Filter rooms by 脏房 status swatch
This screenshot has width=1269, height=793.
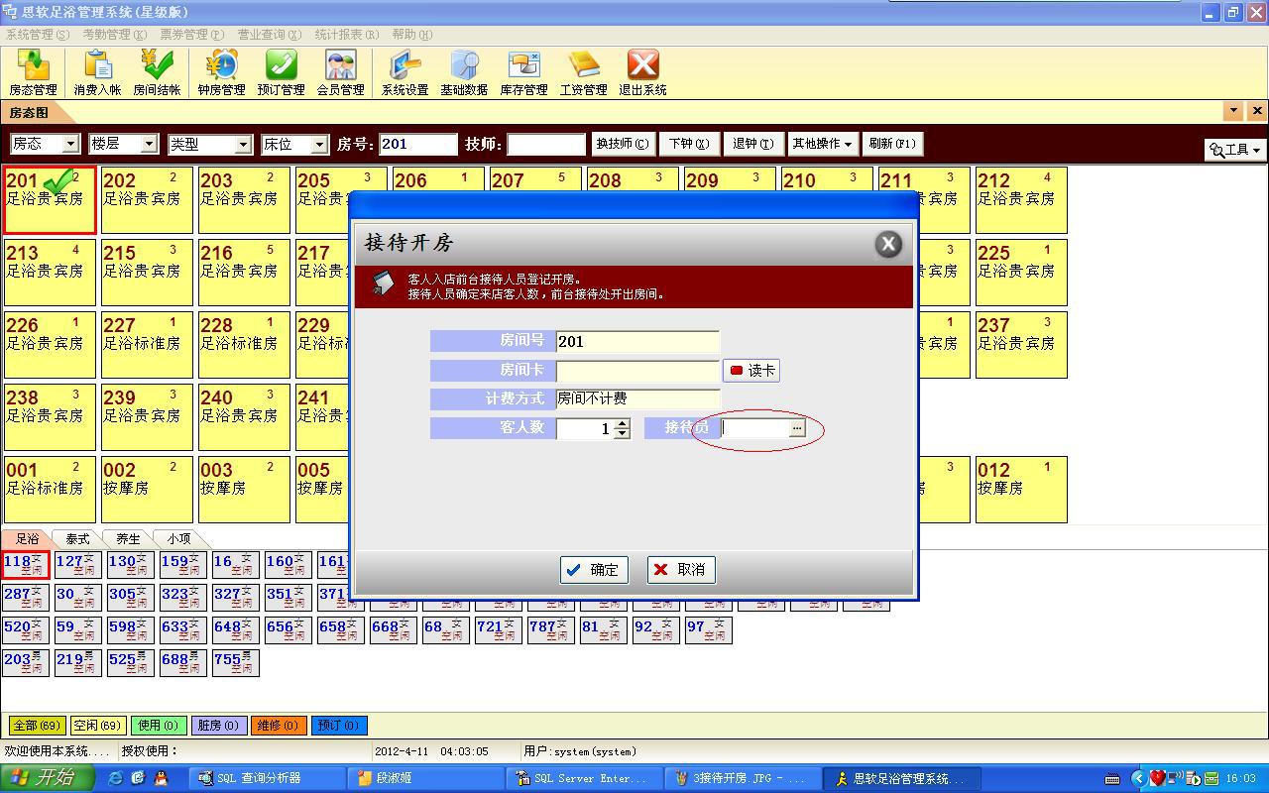(218, 726)
